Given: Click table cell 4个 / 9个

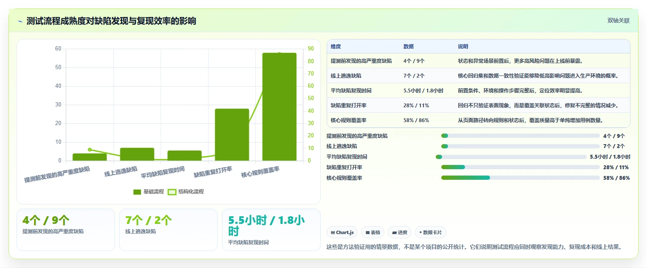Looking at the screenshot, I should coord(414,61).
